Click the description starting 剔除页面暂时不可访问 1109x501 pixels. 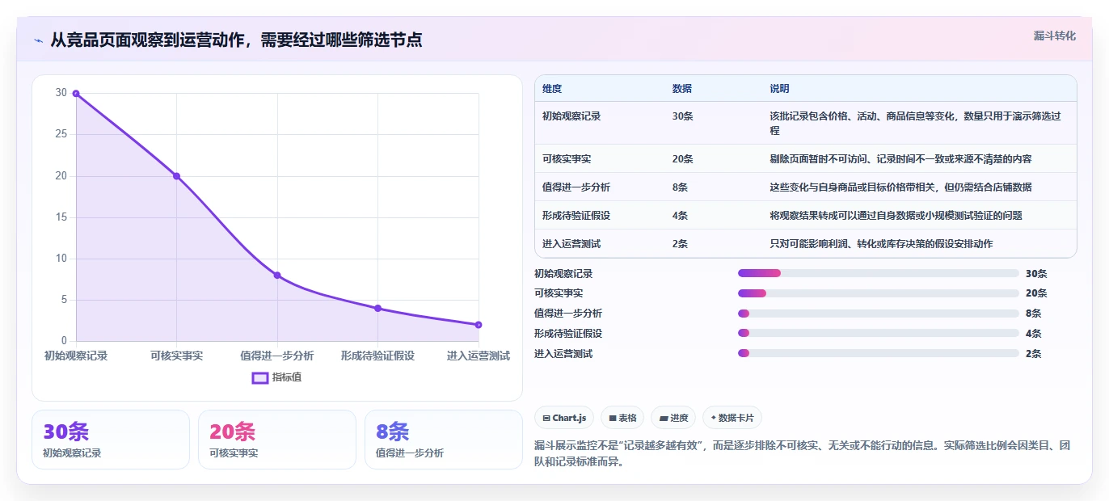click(900, 158)
